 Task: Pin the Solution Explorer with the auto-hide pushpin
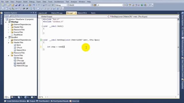[33, 13]
